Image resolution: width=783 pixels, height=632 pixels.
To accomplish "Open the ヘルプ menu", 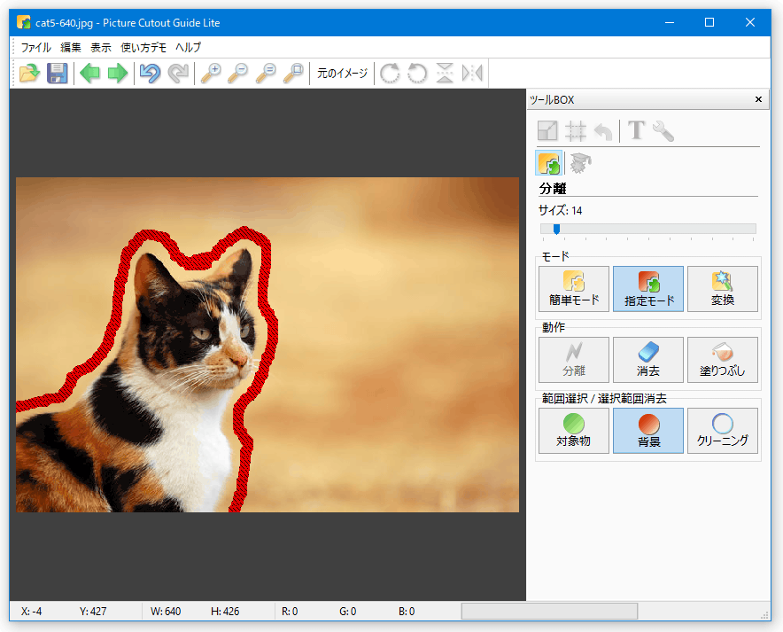I will [189, 48].
